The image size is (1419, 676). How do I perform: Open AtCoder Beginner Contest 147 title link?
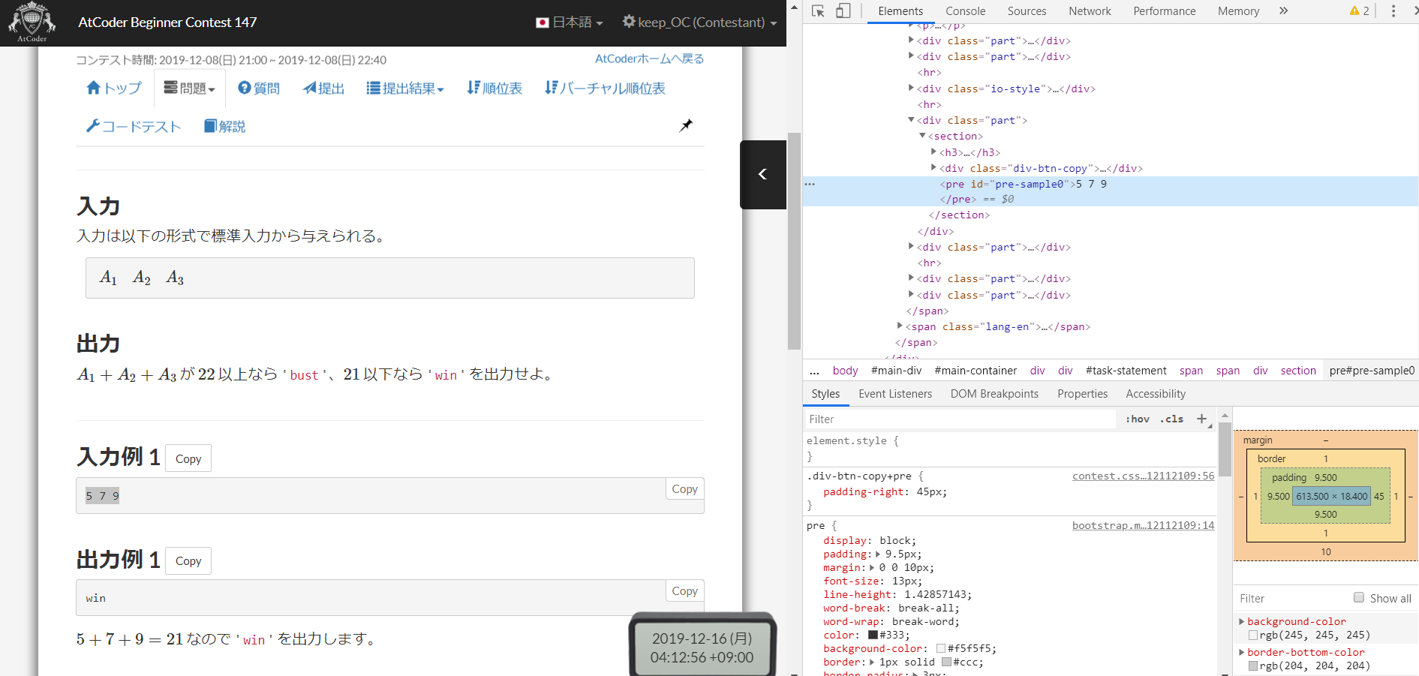click(x=167, y=23)
